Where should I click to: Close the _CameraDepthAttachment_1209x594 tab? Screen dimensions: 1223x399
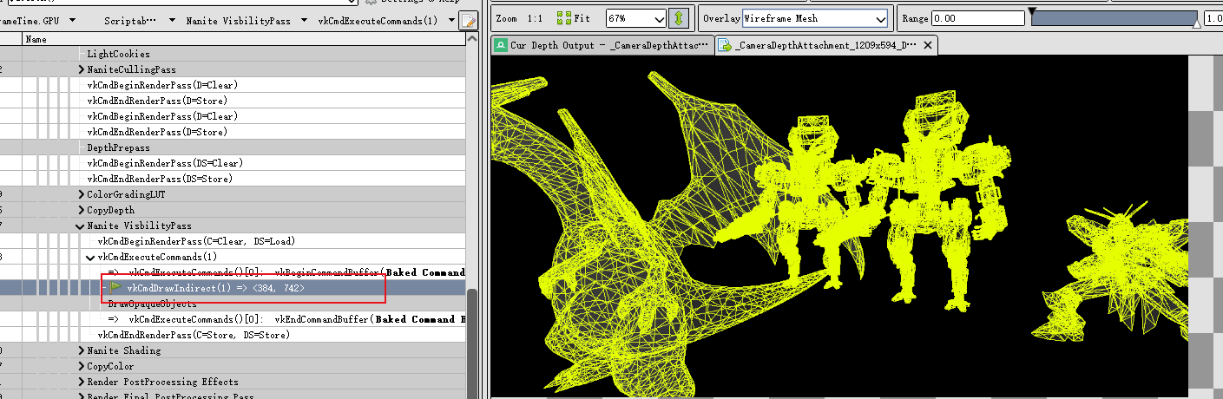[927, 45]
